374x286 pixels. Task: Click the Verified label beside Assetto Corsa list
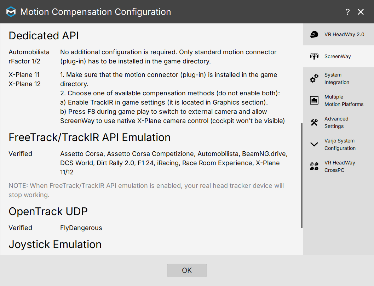coord(20,154)
